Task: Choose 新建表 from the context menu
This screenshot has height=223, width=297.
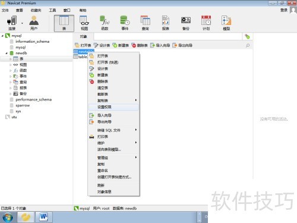Action: point(113,75)
